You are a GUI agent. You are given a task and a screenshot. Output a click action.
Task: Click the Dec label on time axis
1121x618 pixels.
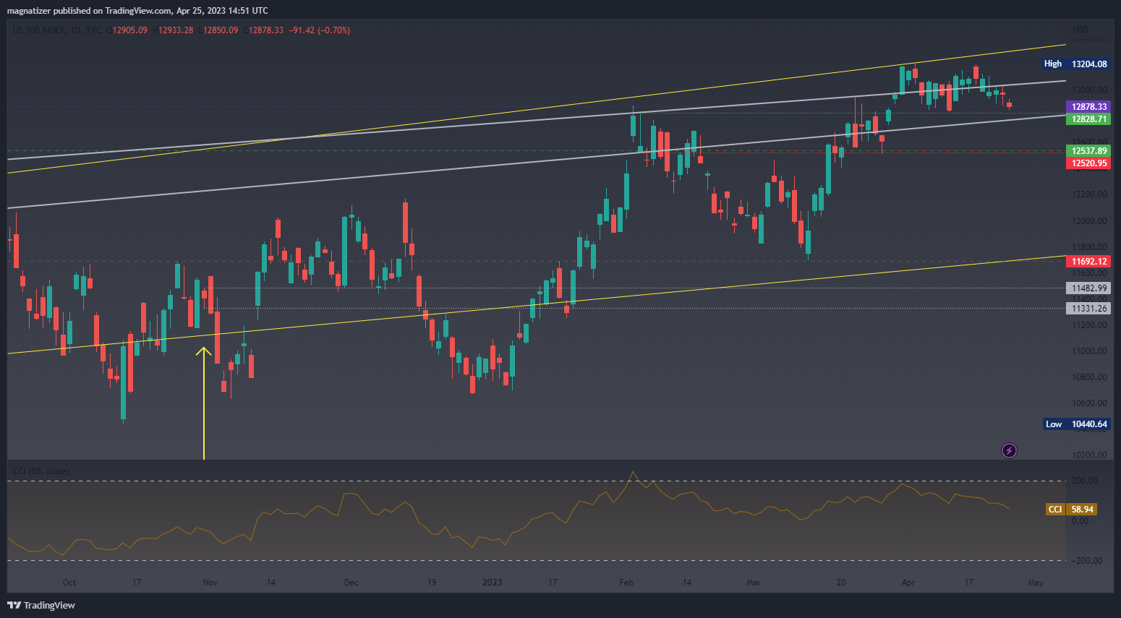coord(351,583)
